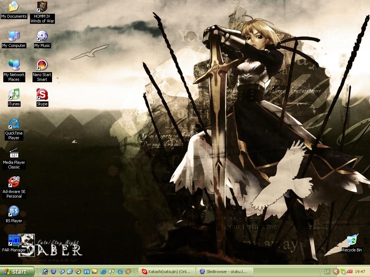Viewport: 370px width, 277px height.
Task: Click the green tray icon with clock
Action: click(x=343, y=272)
